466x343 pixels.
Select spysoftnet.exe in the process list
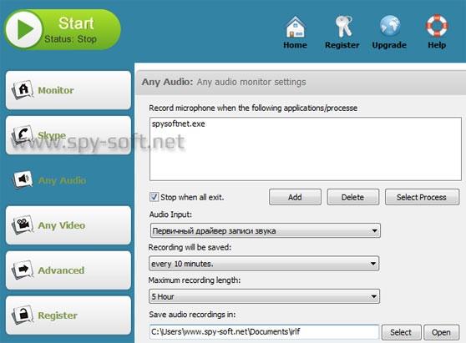(179, 124)
